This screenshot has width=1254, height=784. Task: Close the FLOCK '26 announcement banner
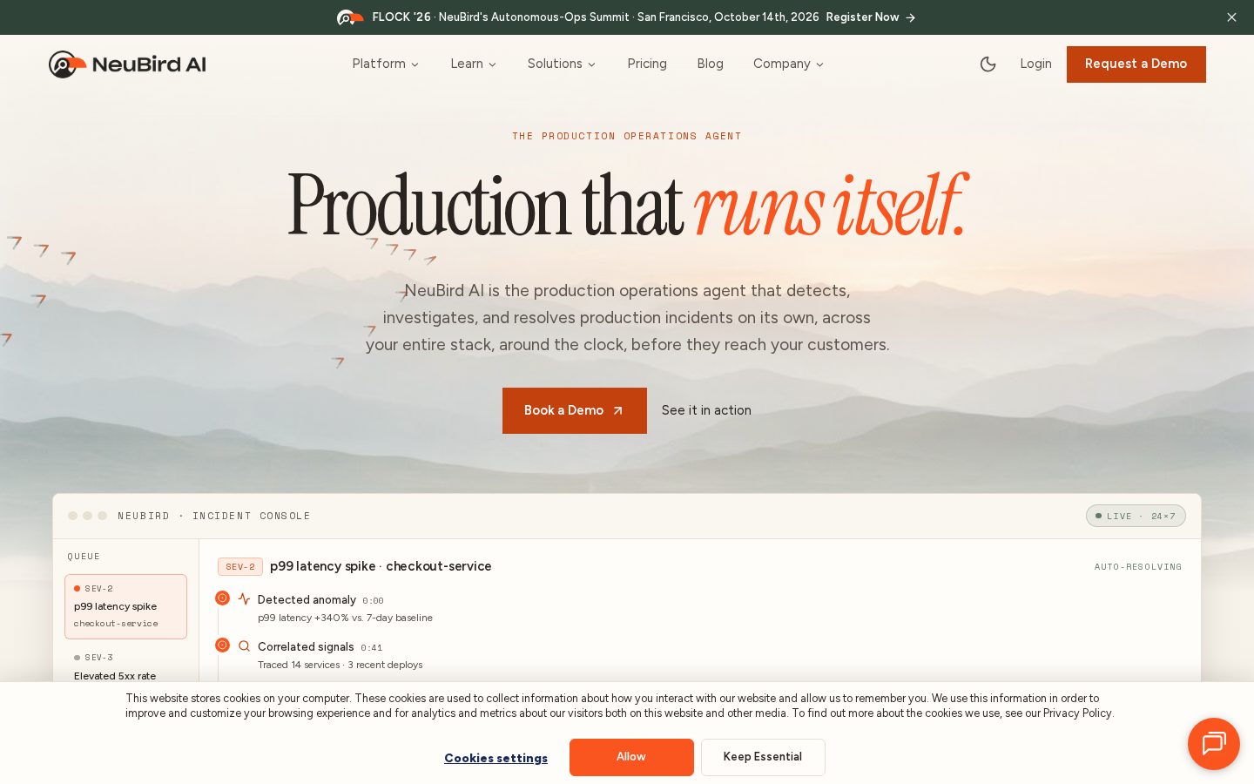point(1231,17)
